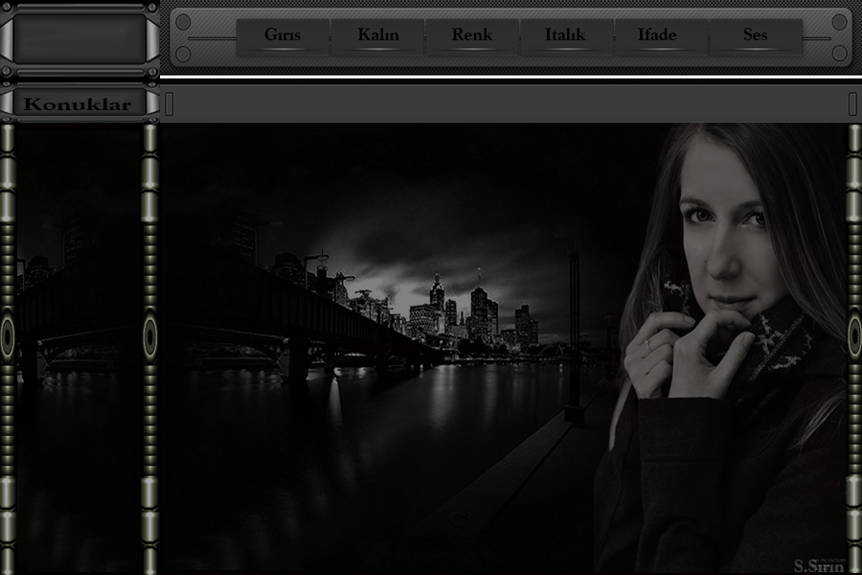Screen dimensions: 862x575
Task: Click the Giriş button
Action: pyautogui.click(x=283, y=35)
